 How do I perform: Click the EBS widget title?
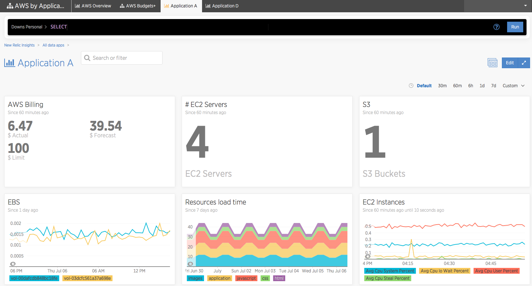tap(14, 202)
